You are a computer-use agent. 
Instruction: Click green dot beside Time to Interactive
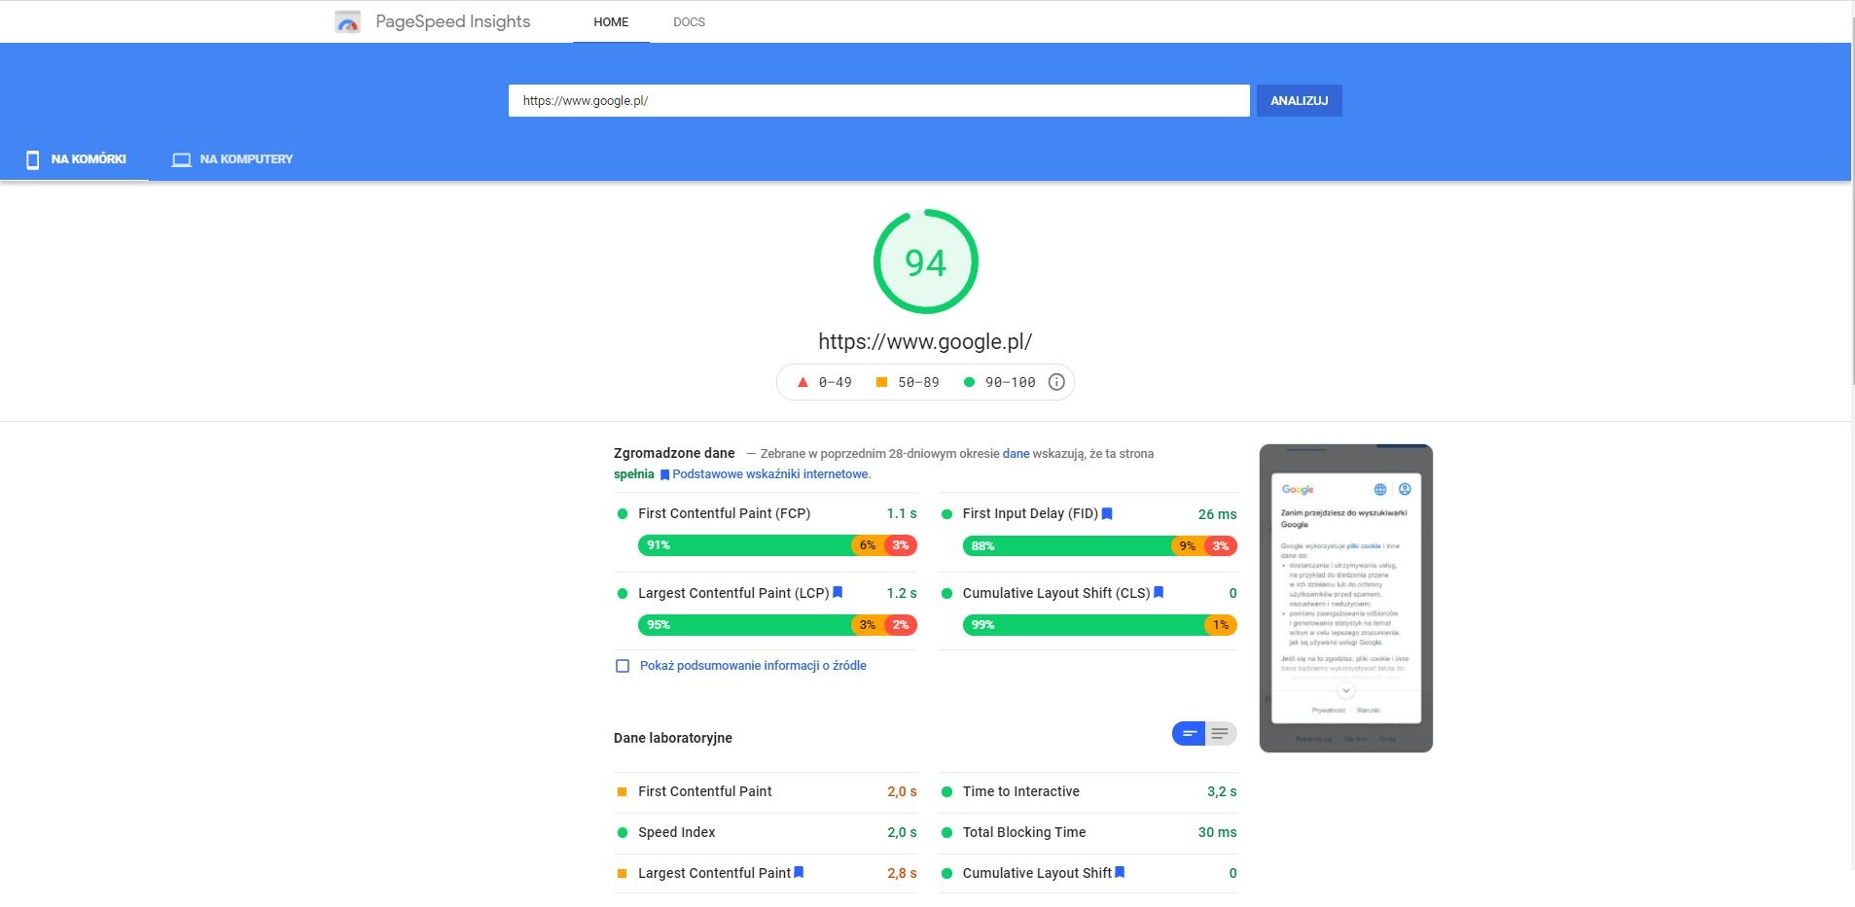tap(946, 791)
